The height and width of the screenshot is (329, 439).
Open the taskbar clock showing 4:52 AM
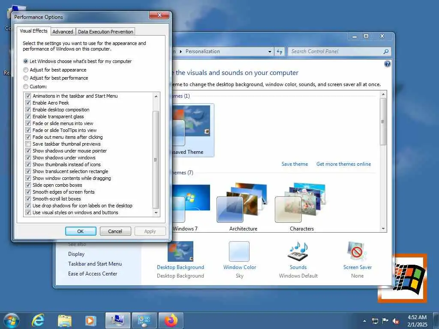[417, 321]
